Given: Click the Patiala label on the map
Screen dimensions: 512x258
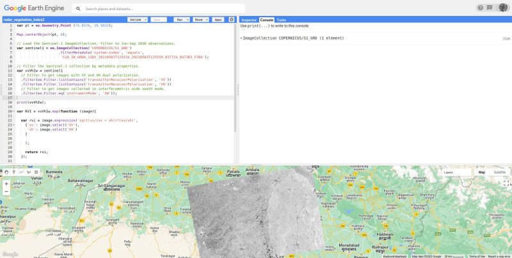Looking at the screenshot, I should [233, 172].
